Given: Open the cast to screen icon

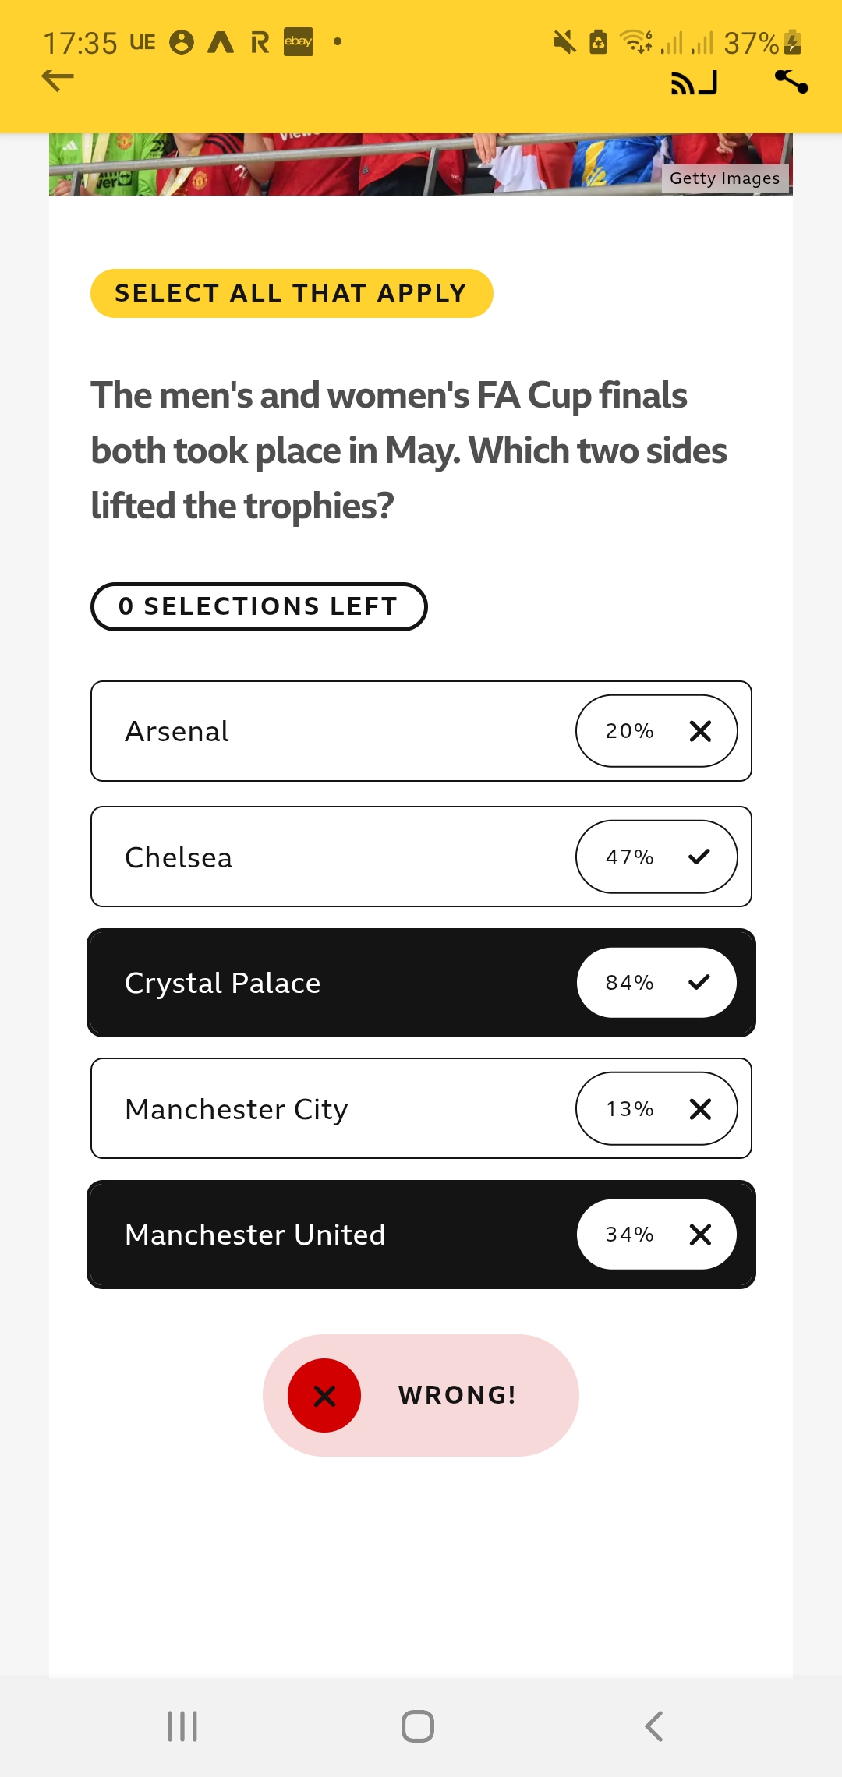Looking at the screenshot, I should (694, 83).
